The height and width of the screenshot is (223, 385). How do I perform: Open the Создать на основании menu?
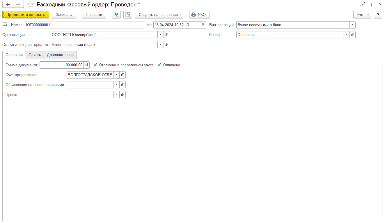[159, 15]
